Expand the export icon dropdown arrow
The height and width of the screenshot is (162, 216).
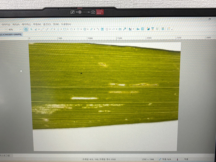pyautogui.click(x=172, y=29)
